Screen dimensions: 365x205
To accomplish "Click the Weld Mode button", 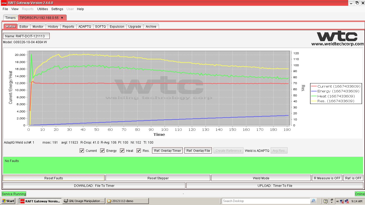I will coord(261,178).
